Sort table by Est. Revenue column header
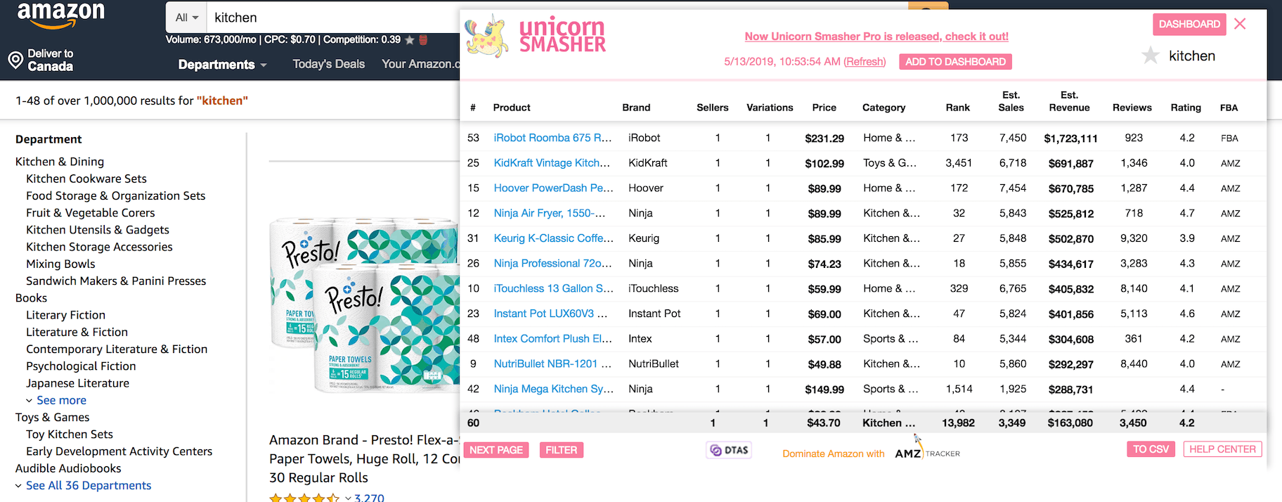 1069,101
